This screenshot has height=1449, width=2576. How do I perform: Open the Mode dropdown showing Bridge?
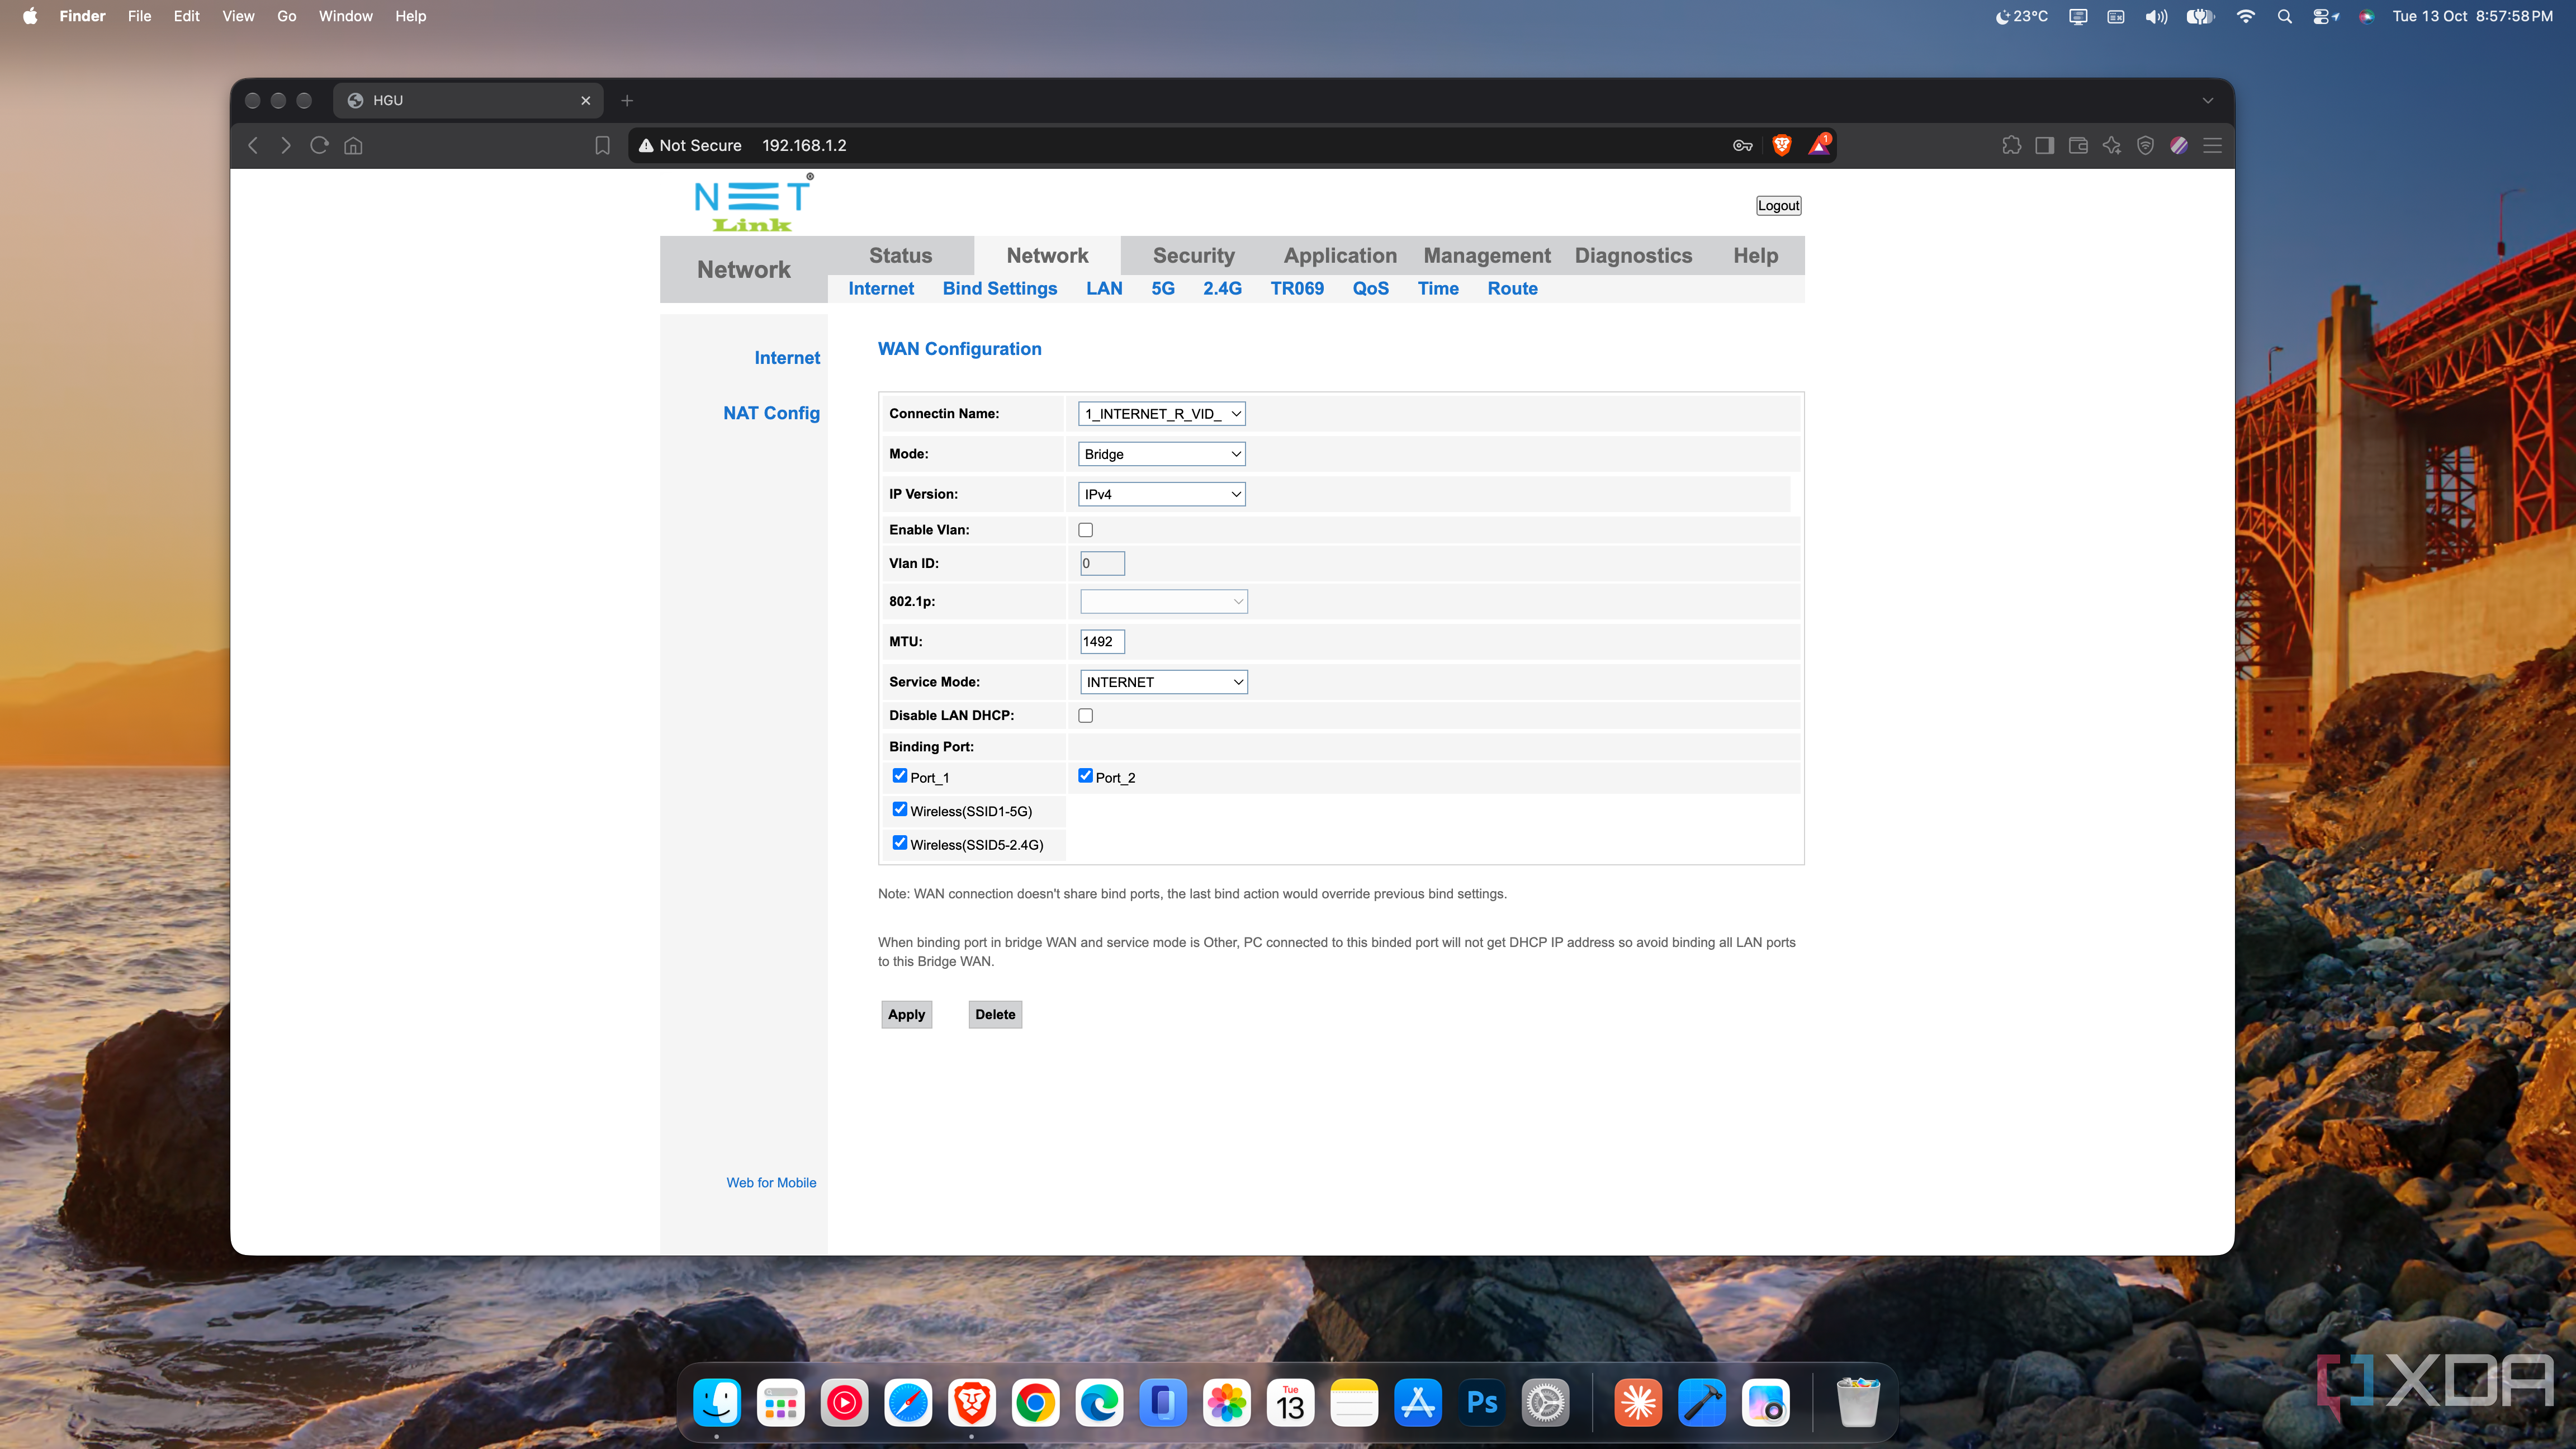pyautogui.click(x=1162, y=454)
